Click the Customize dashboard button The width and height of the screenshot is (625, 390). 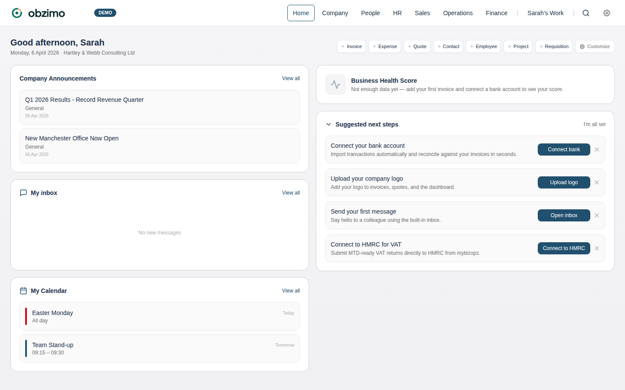coord(595,46)
